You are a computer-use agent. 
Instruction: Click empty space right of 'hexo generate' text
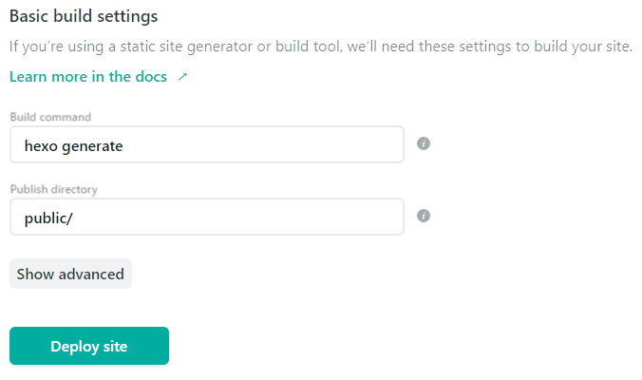click(275, 145)
